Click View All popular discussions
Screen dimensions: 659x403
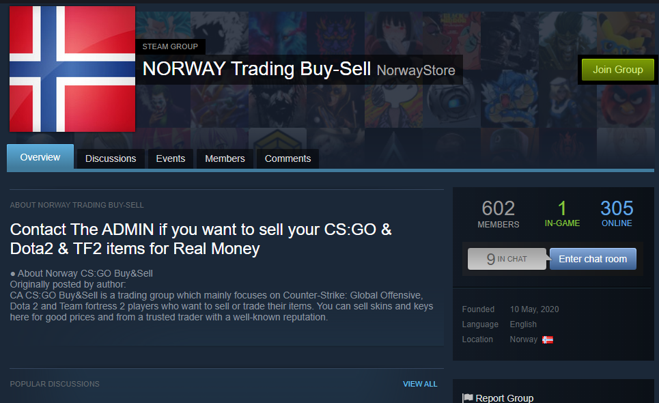(420, 384)
